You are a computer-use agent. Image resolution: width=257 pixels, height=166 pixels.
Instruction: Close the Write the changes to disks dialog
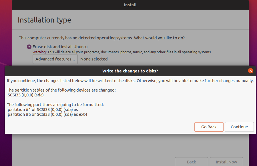click(250, 71)
